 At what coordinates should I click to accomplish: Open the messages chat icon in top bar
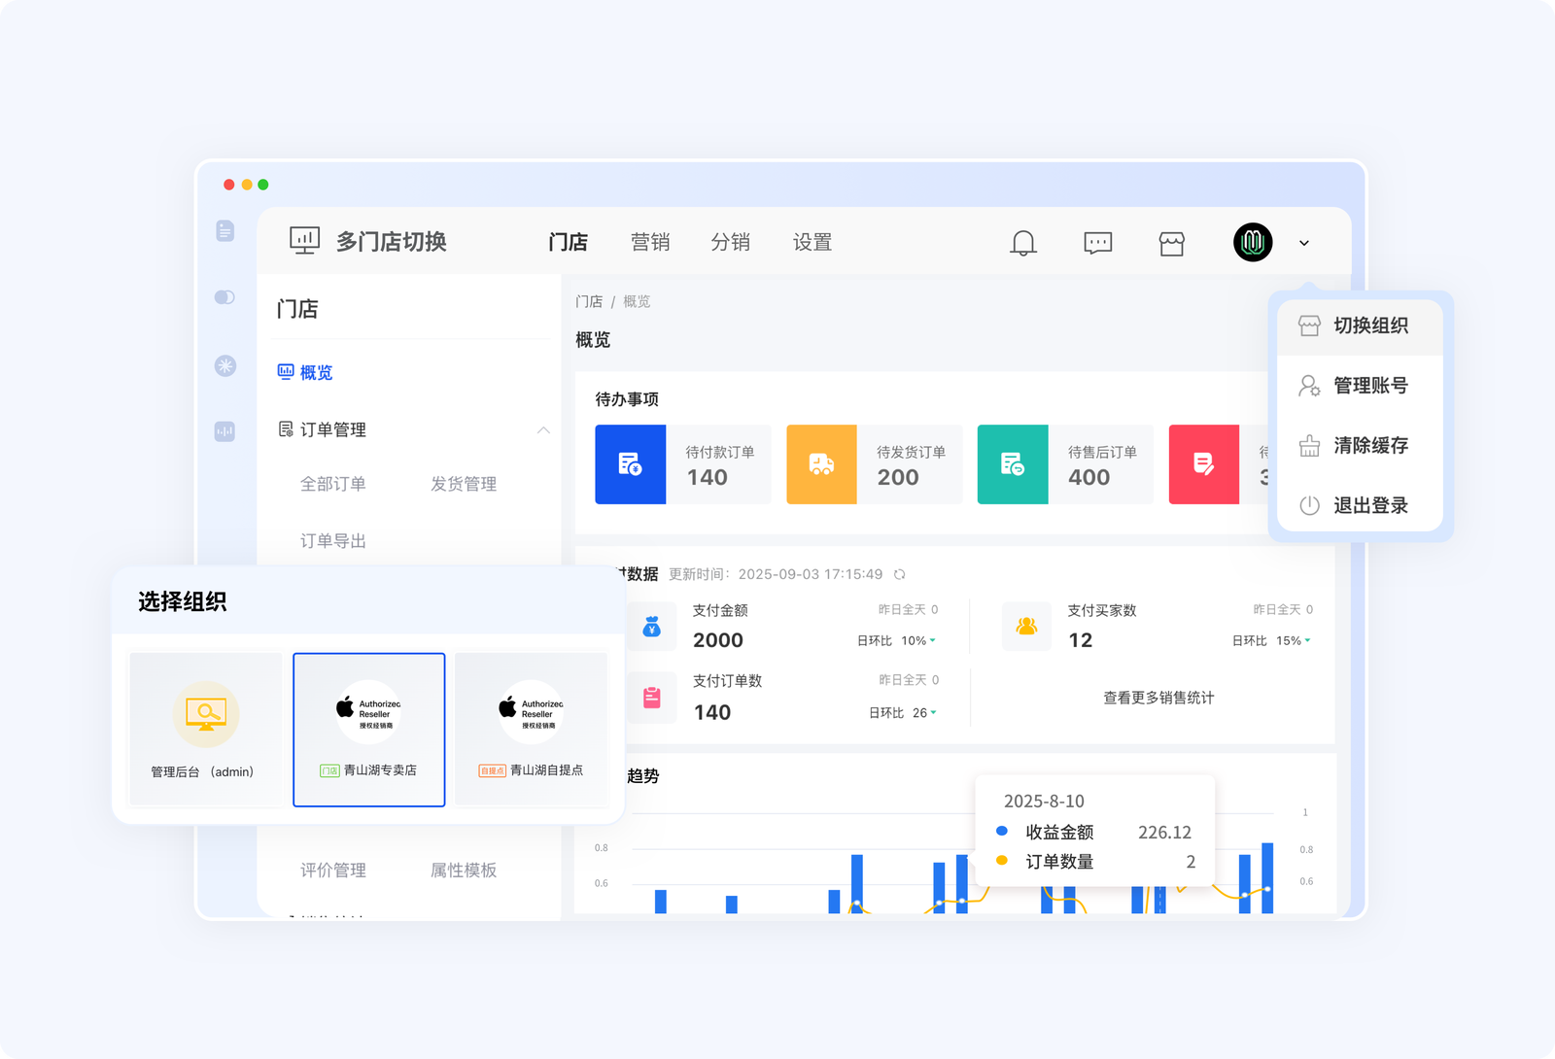(x=1097, y=243)
